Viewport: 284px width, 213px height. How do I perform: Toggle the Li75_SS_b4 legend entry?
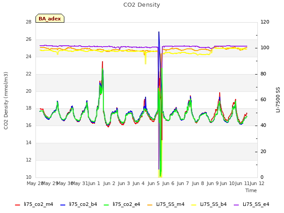(209, 205)
